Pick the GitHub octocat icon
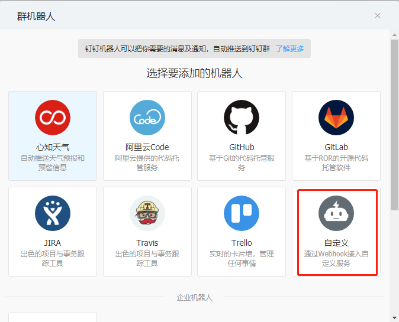399x322 pixels. click(242, 118)
